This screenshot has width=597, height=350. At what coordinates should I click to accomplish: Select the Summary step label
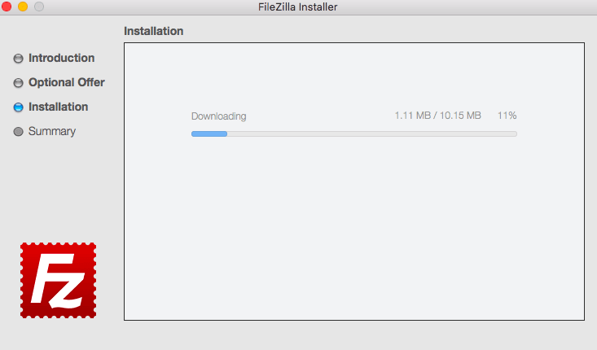click(51, 132)
